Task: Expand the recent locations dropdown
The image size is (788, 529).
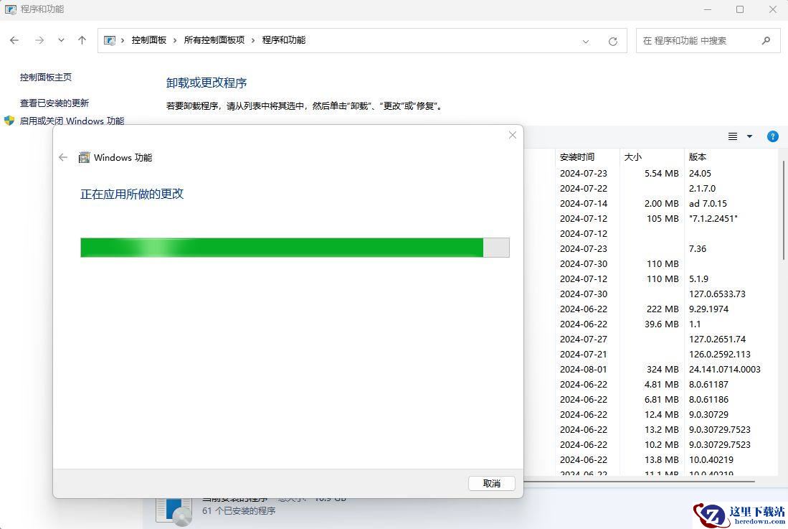Action: pyautogui.click(x=61, y=41)
